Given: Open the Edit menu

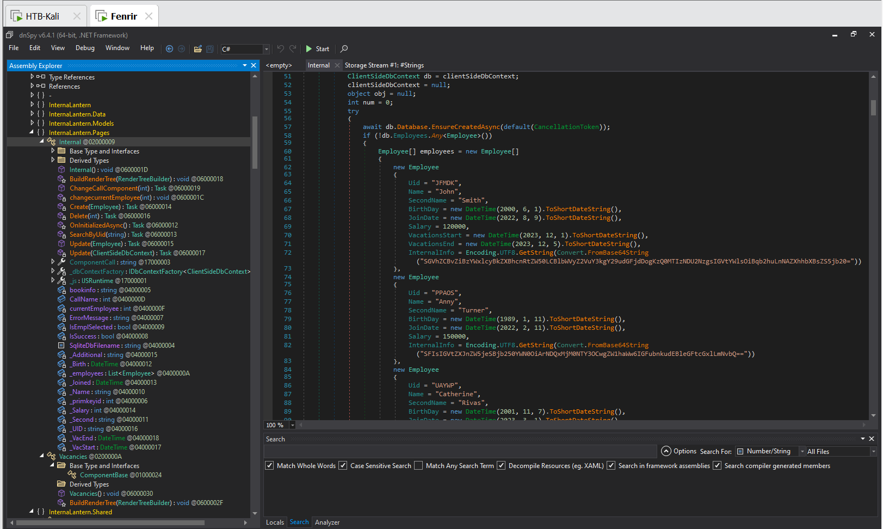Looking at the screenshot, I should click(x=35, y=48).
